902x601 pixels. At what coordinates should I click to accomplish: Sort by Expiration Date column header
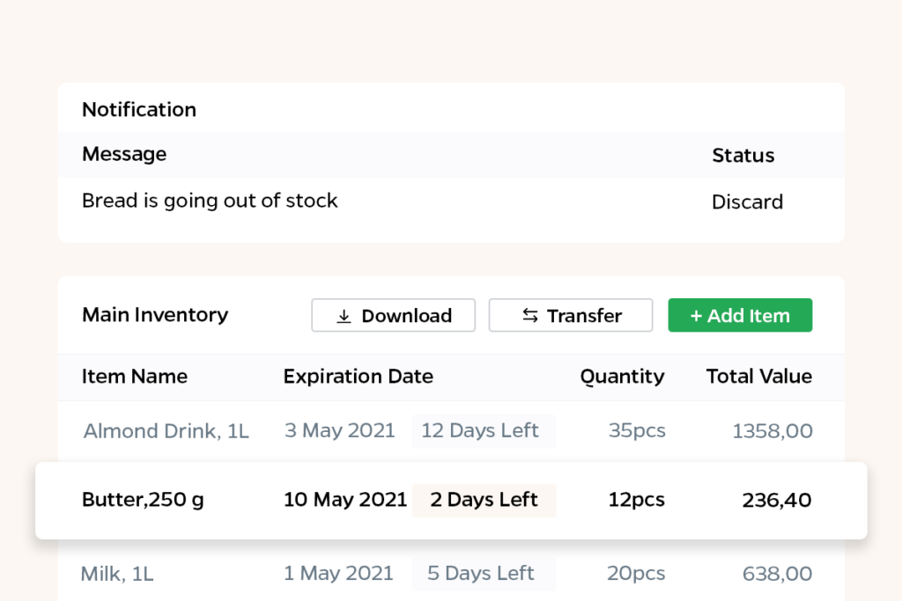click(x=359, y=377)
